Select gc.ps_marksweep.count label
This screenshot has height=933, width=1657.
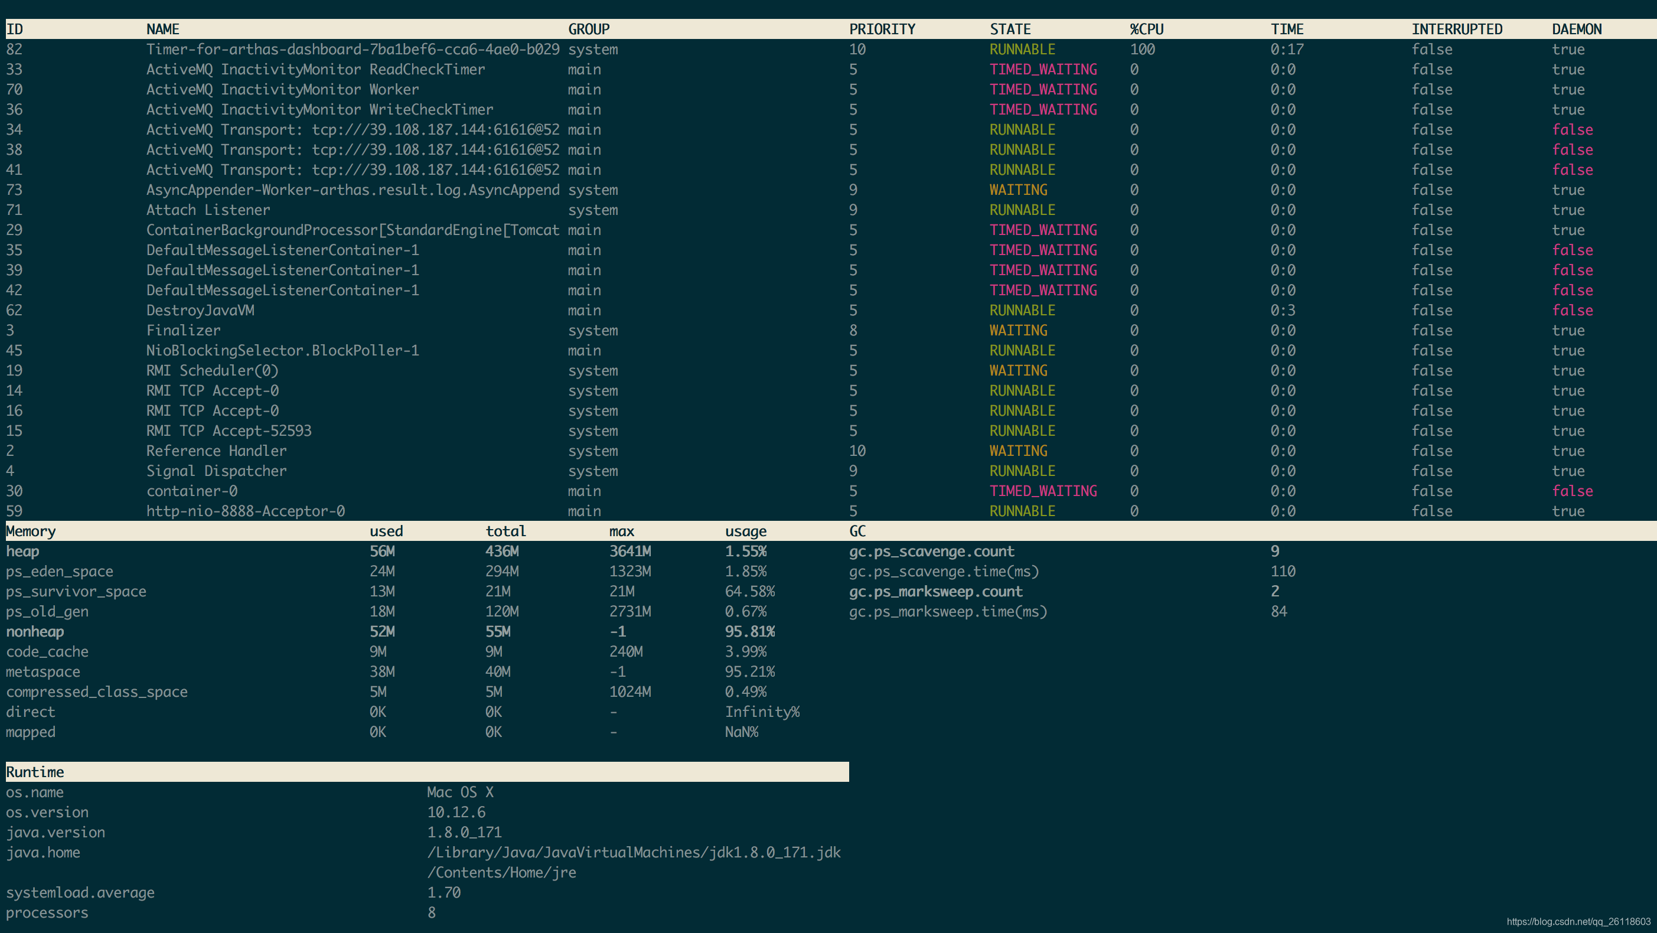pos(935,591)
